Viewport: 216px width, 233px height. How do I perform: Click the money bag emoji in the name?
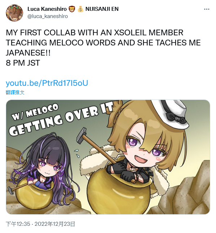[x=81, y=9]
